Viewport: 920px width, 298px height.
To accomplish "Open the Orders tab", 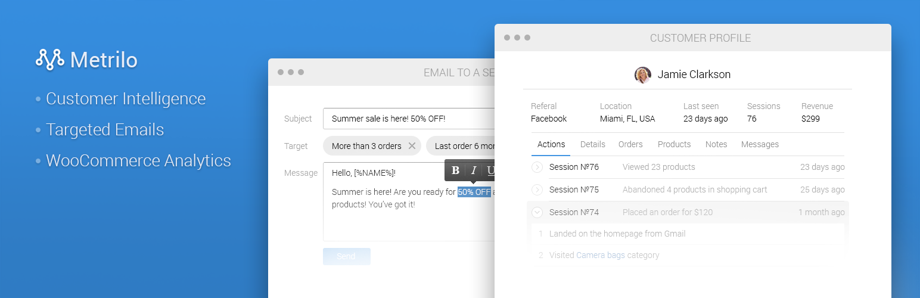I will 630,144.
